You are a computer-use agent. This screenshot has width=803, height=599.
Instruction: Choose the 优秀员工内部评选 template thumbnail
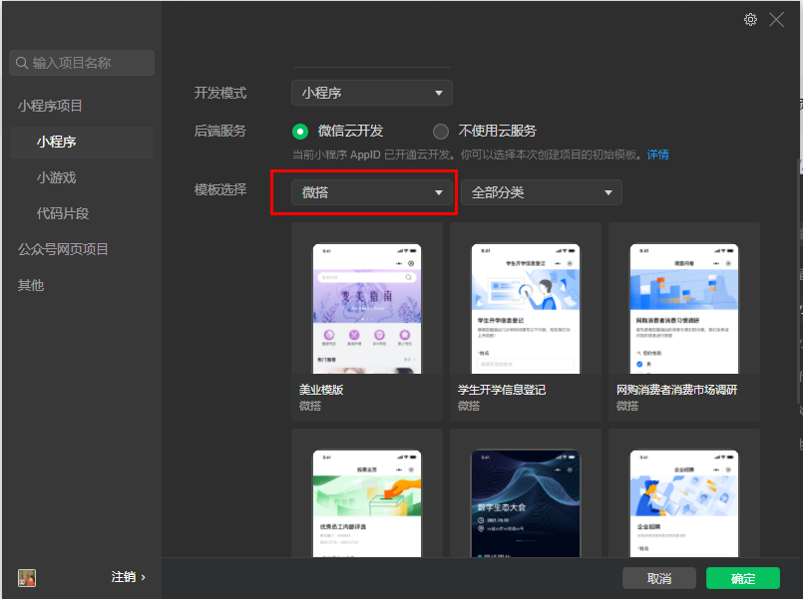(367, 503)
